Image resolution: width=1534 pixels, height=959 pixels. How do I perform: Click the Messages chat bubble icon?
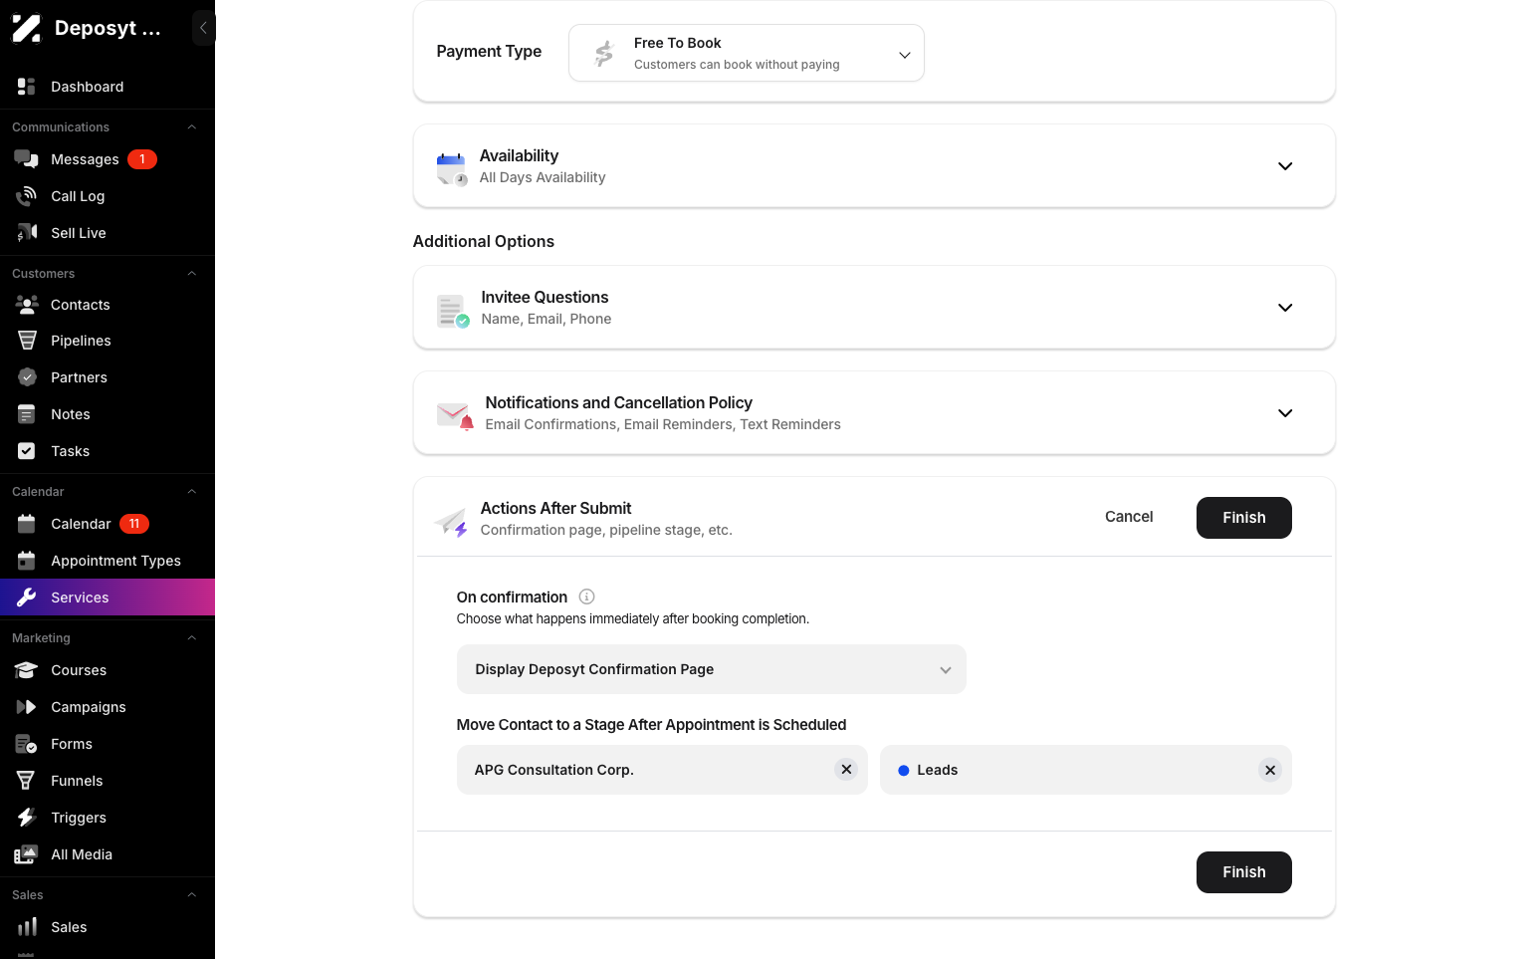coord(27,159)
